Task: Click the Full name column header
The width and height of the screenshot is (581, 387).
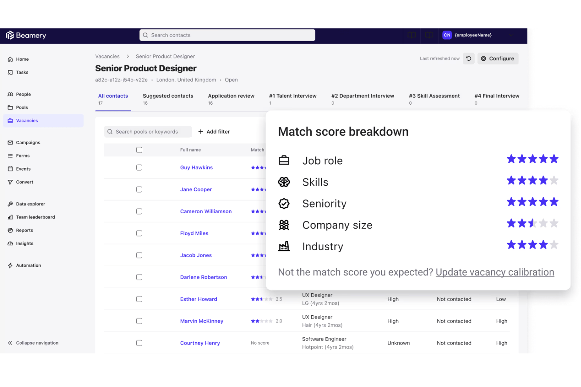Action: coord(190,150)
